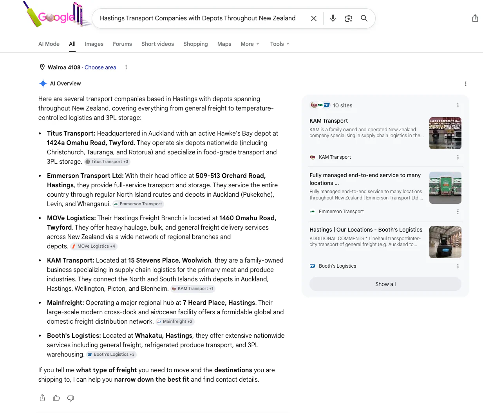Open Fully managed end-to-end service result

365,179
